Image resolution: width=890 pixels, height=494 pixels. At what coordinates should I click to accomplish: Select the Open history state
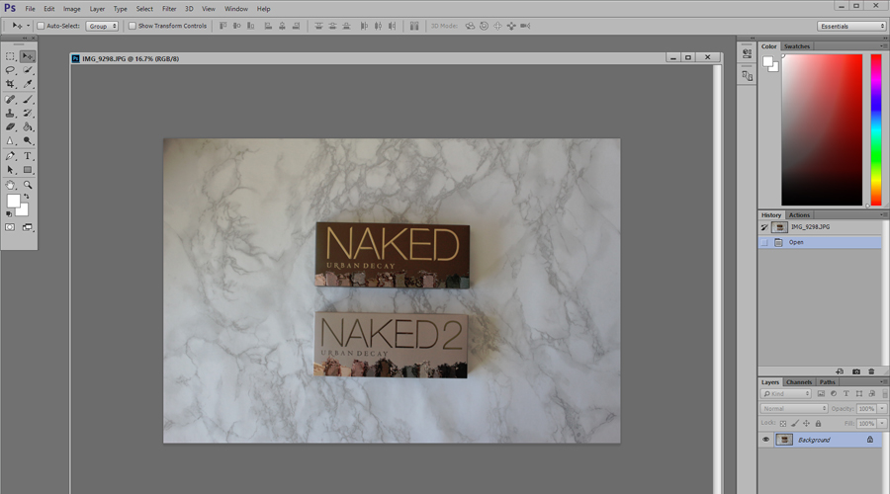pos(796,242)
